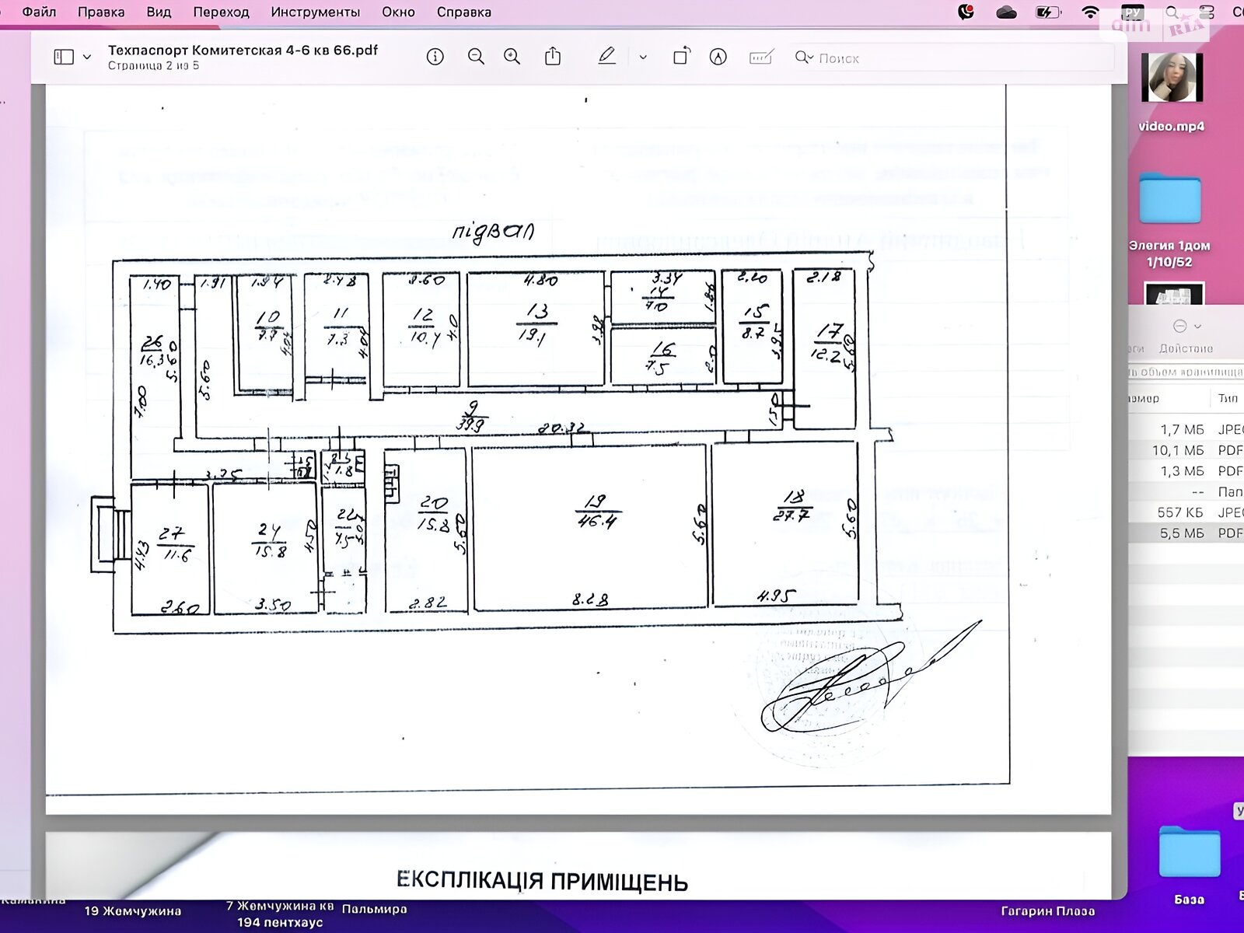This screenshot has width=1244, height=933.
Task: Toggle the sidebar view button
Action: (64, 57)
